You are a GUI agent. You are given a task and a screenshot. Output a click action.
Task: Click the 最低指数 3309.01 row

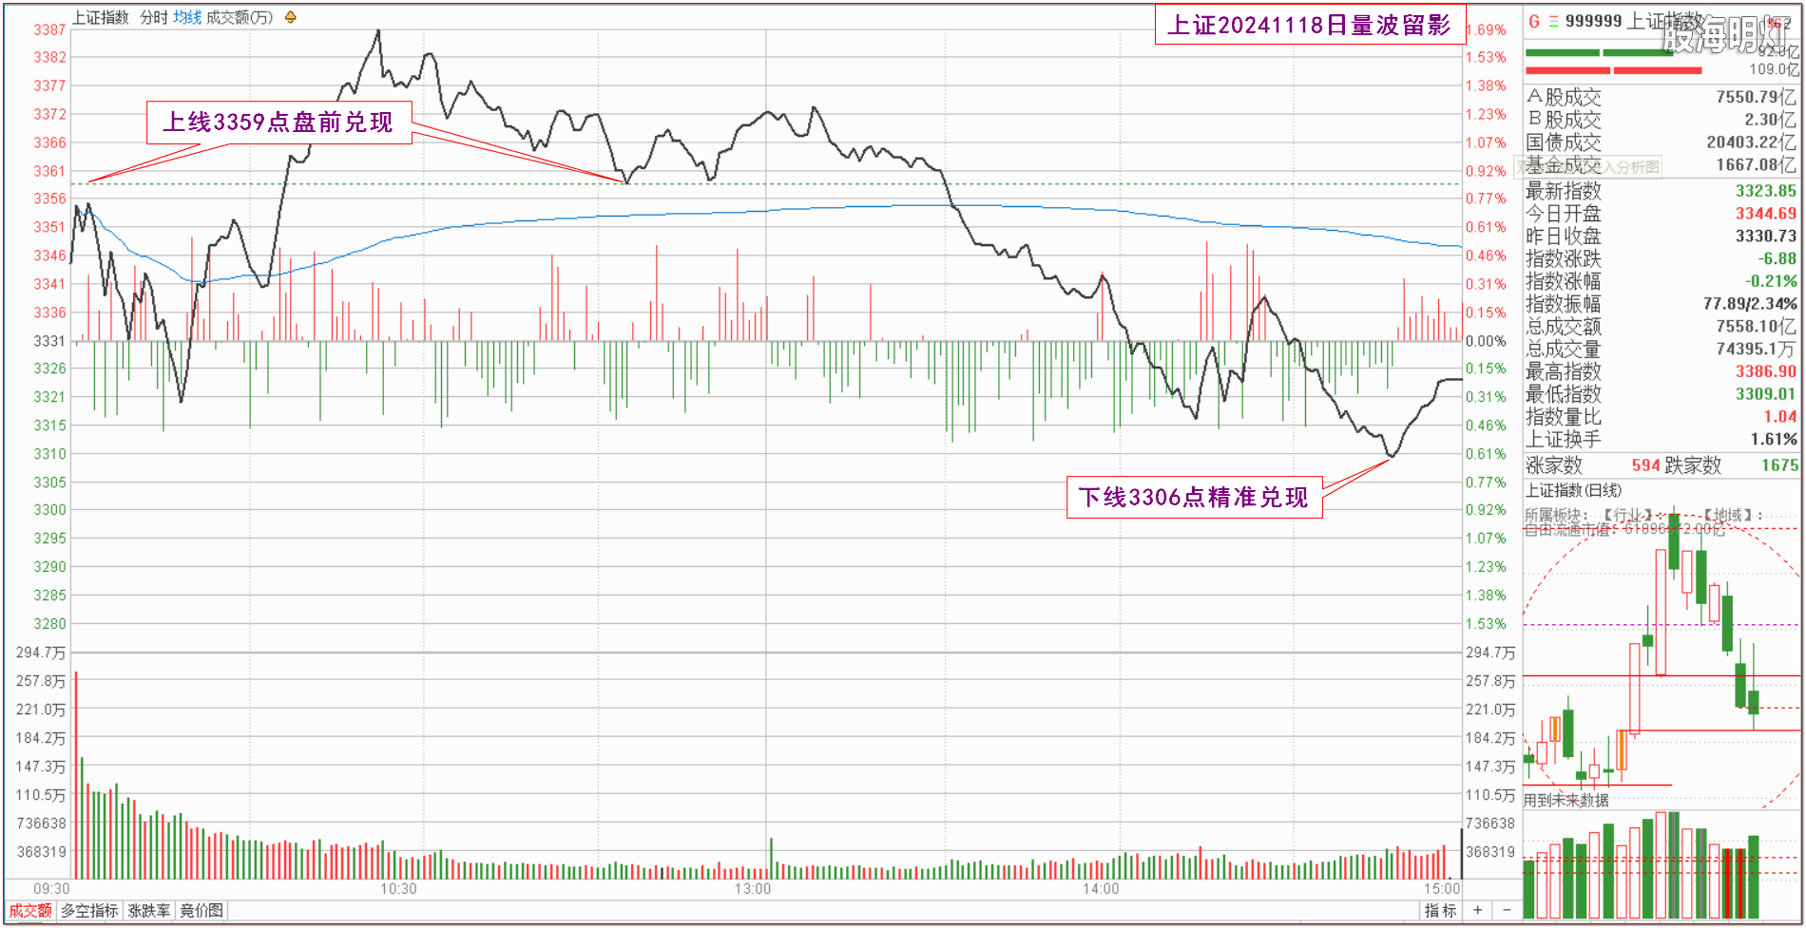[x=1661, y=394]
